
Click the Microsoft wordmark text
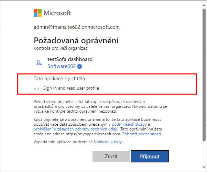pos(57,13)
